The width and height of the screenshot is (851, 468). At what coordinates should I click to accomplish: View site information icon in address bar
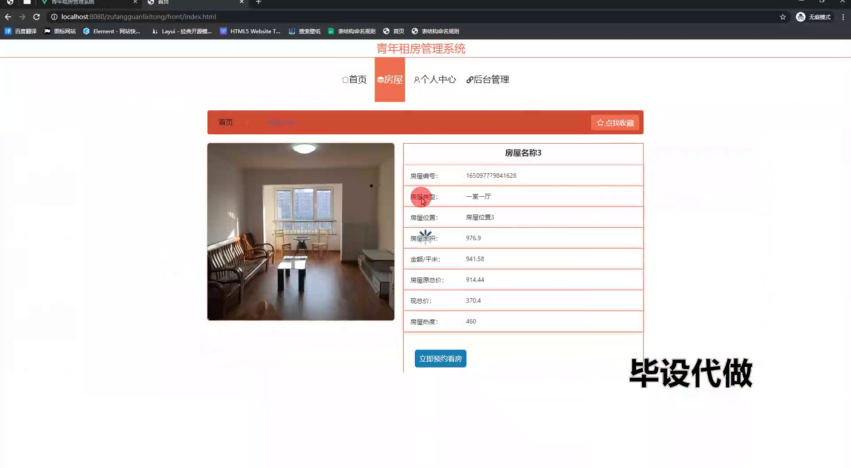[54, 17]
